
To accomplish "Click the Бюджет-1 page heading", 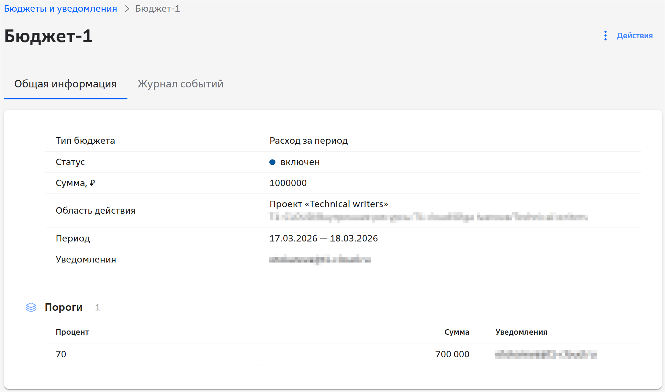I will coord(49,36).
